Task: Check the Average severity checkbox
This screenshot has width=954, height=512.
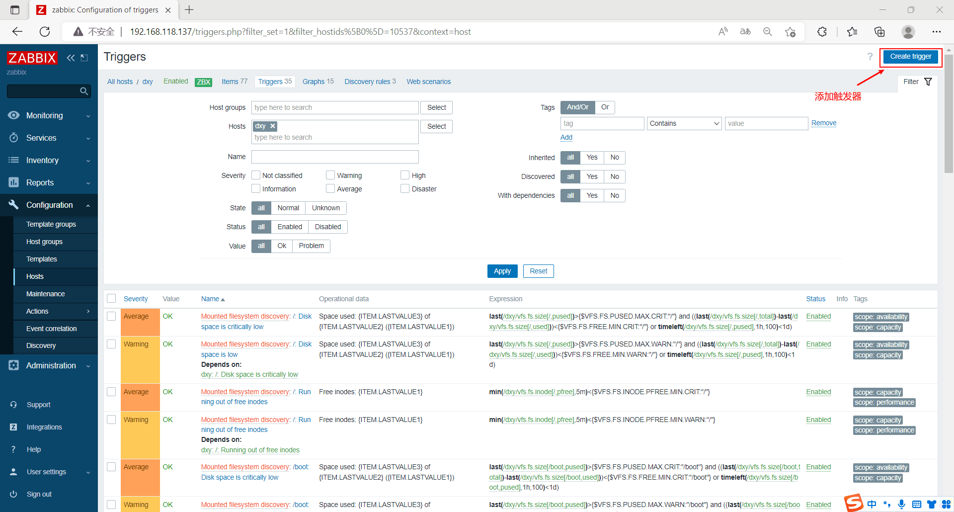Action: point(330,188)
